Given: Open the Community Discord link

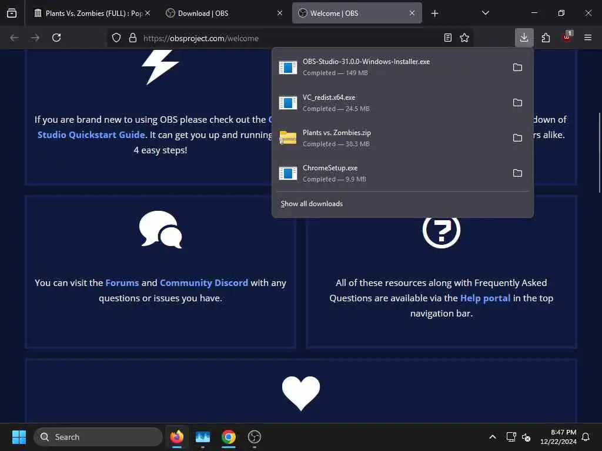Looking at the screenshot, I should [204, 283].
